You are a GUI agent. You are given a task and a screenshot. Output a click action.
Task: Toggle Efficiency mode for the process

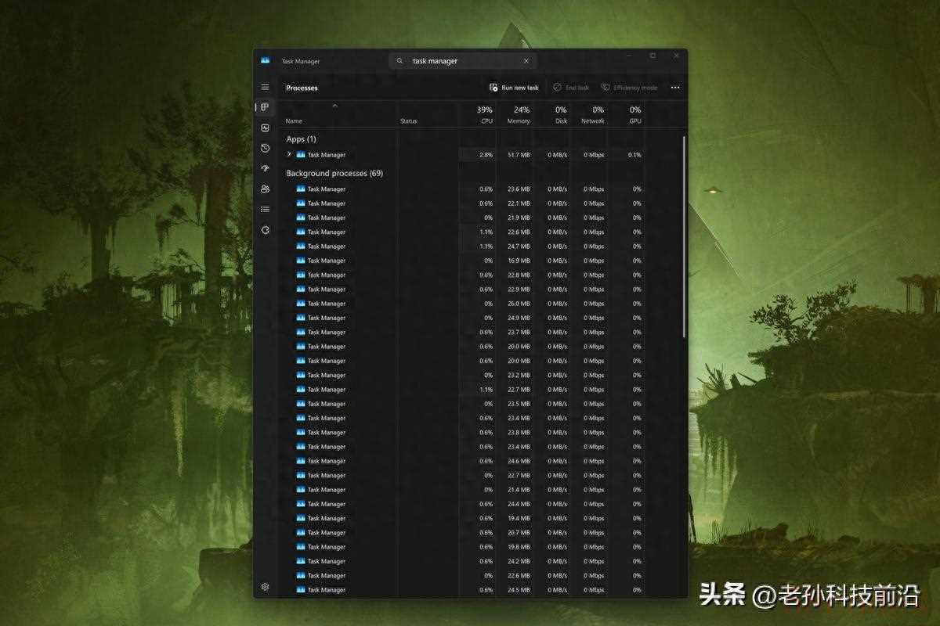click(629, 88)
